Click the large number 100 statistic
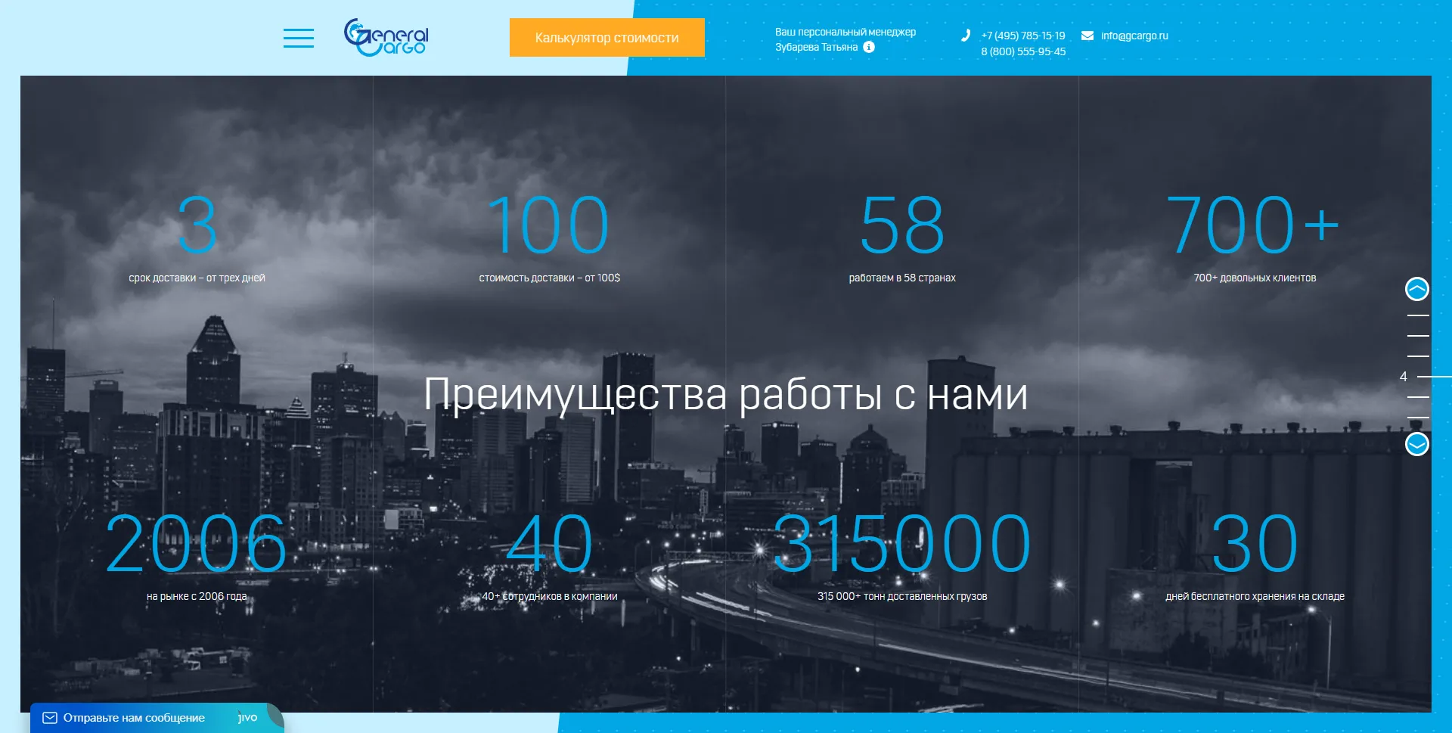Image resolution: width=1452 pixels, height=733 pixels. point(549,225)
